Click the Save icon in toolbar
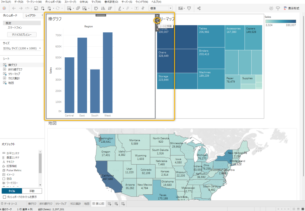Screen dimensions: 305x211 [36, 8]
